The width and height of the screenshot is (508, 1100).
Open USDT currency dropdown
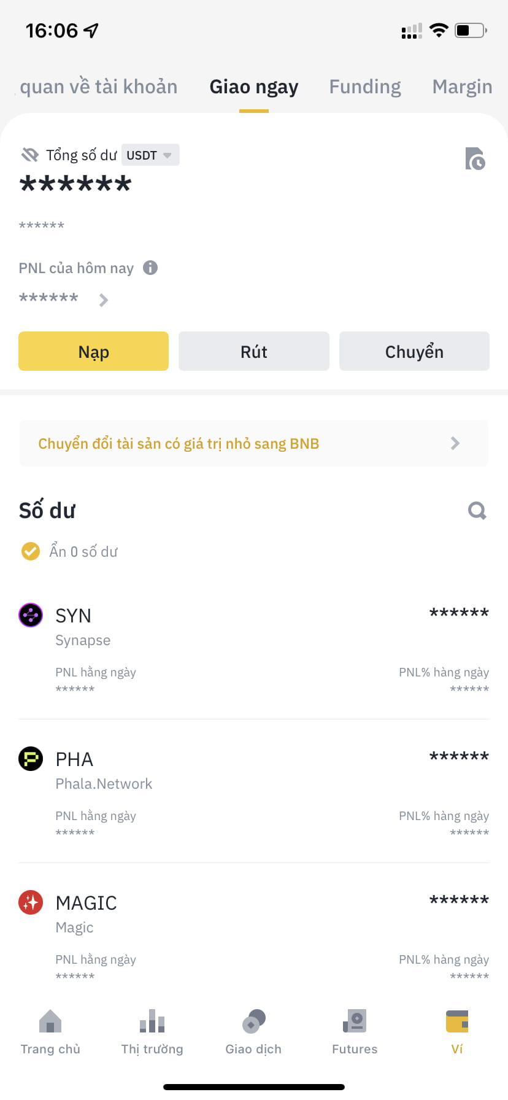click(x=150, y=155)
